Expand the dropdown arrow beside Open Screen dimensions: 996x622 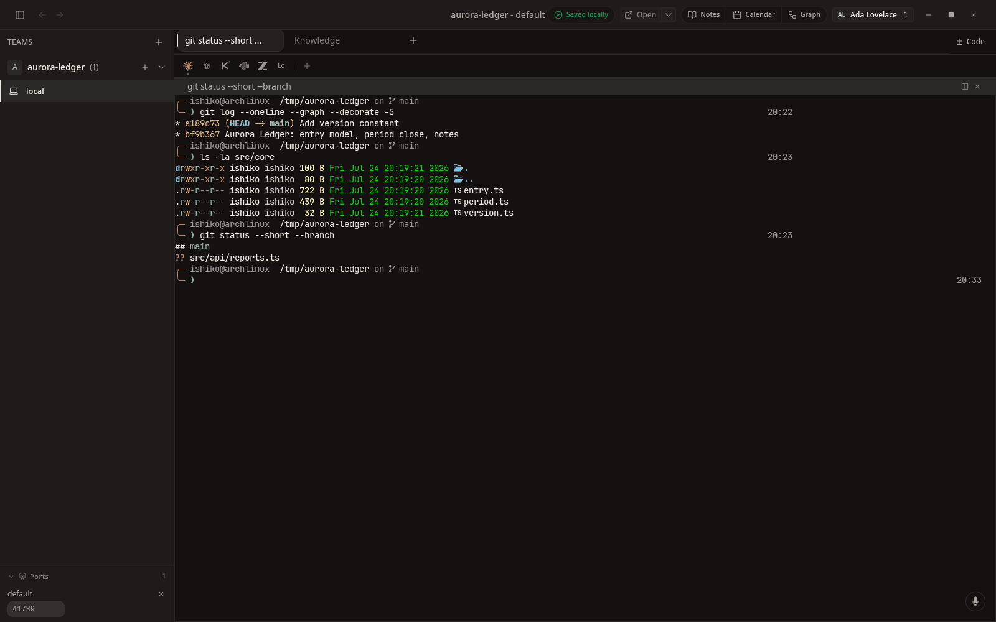click(669, 15)
